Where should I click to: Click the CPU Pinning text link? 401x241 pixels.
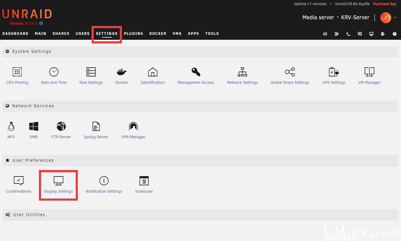pos(17,83)
